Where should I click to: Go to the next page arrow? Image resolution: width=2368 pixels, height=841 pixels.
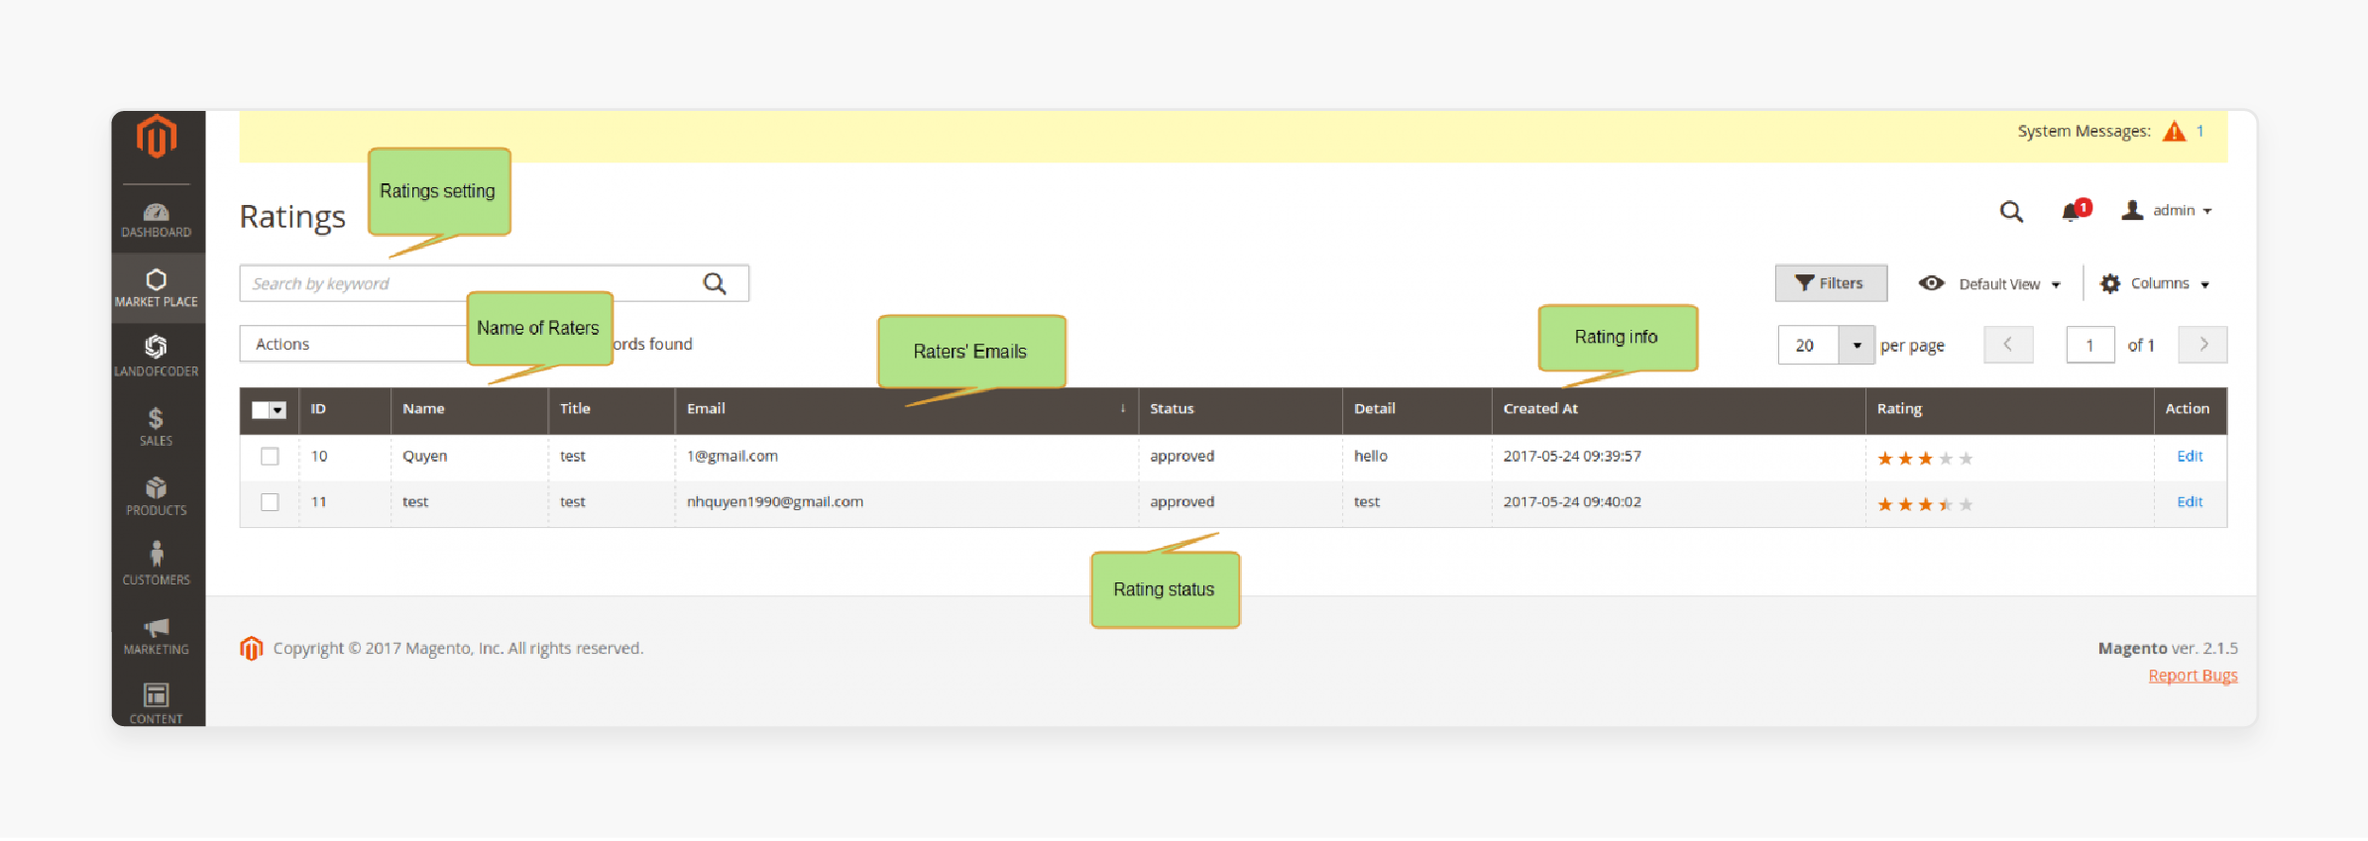pyautogui.click(x=2202, y=345)
